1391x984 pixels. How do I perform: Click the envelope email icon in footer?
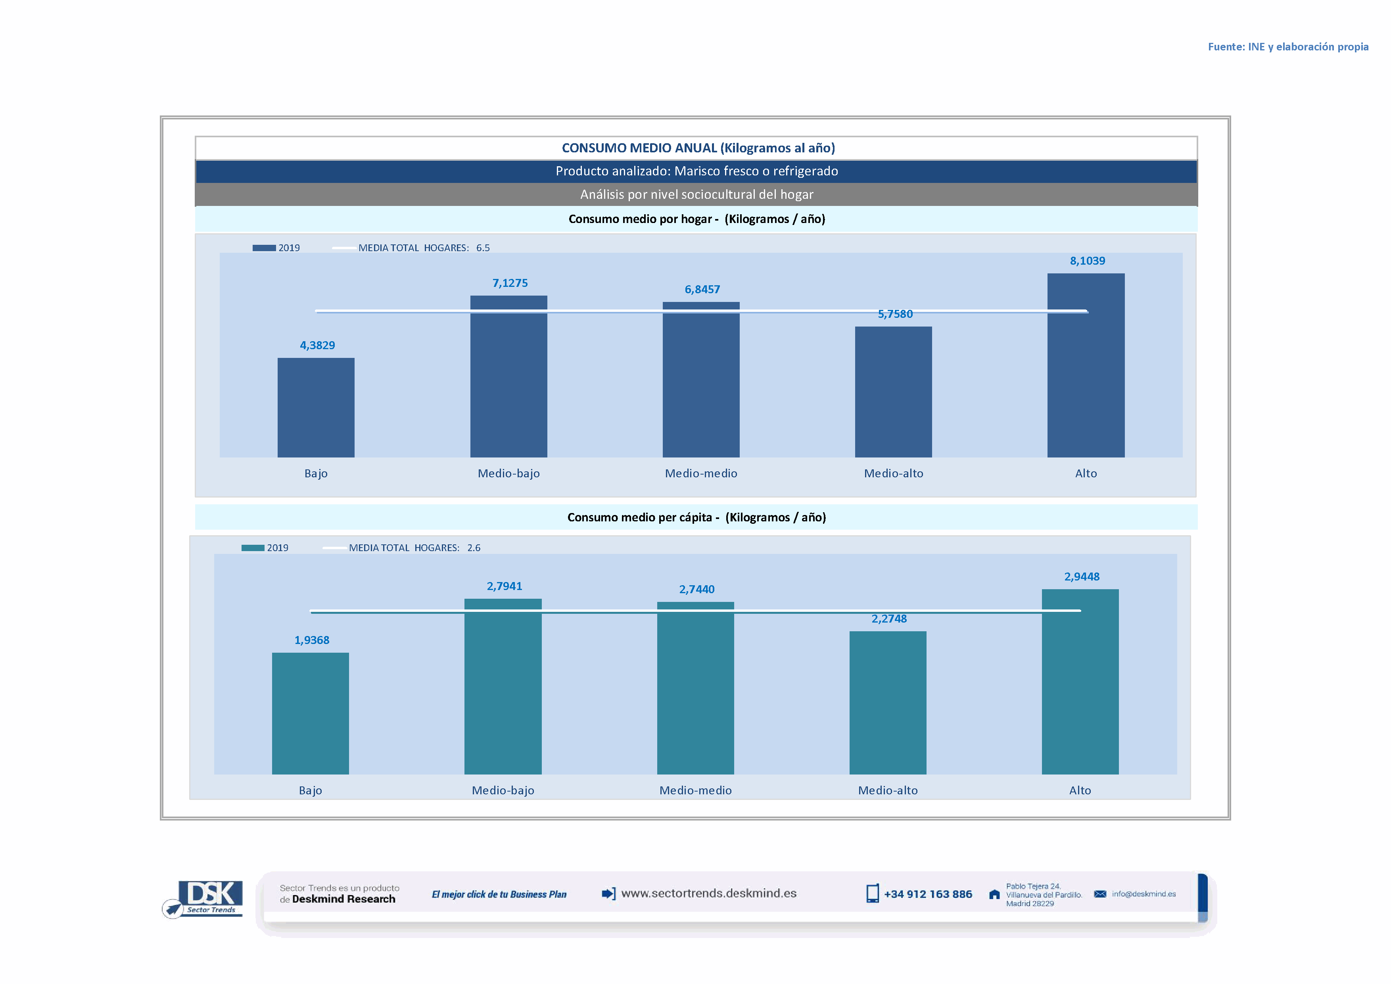click(x=1099, y=894)
